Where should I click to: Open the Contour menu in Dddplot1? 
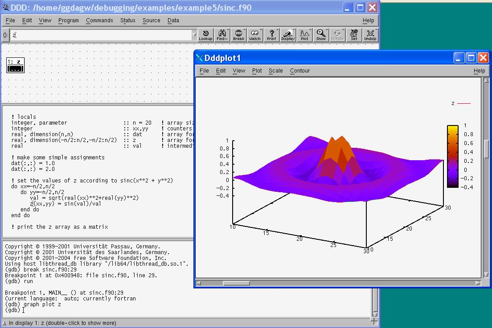299,71
